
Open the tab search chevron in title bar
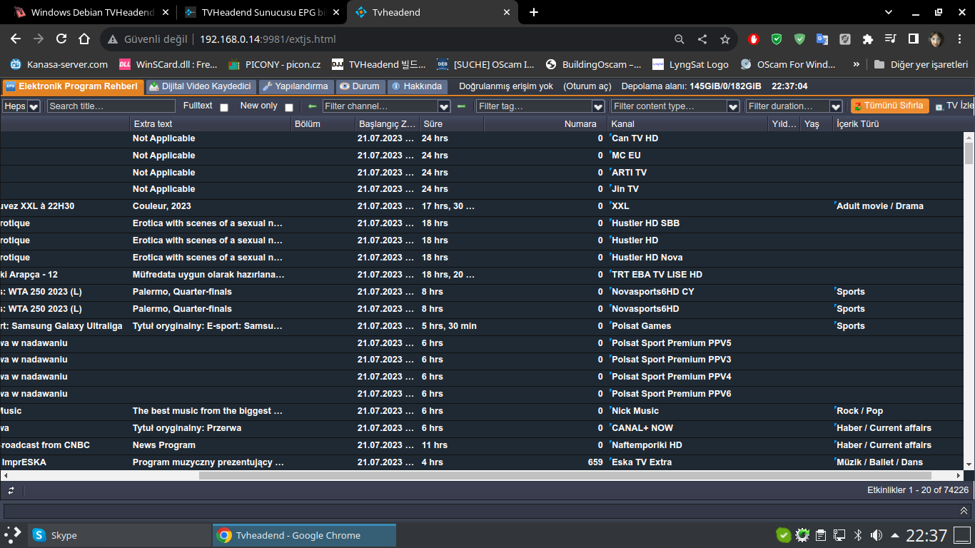click(889, 12)
